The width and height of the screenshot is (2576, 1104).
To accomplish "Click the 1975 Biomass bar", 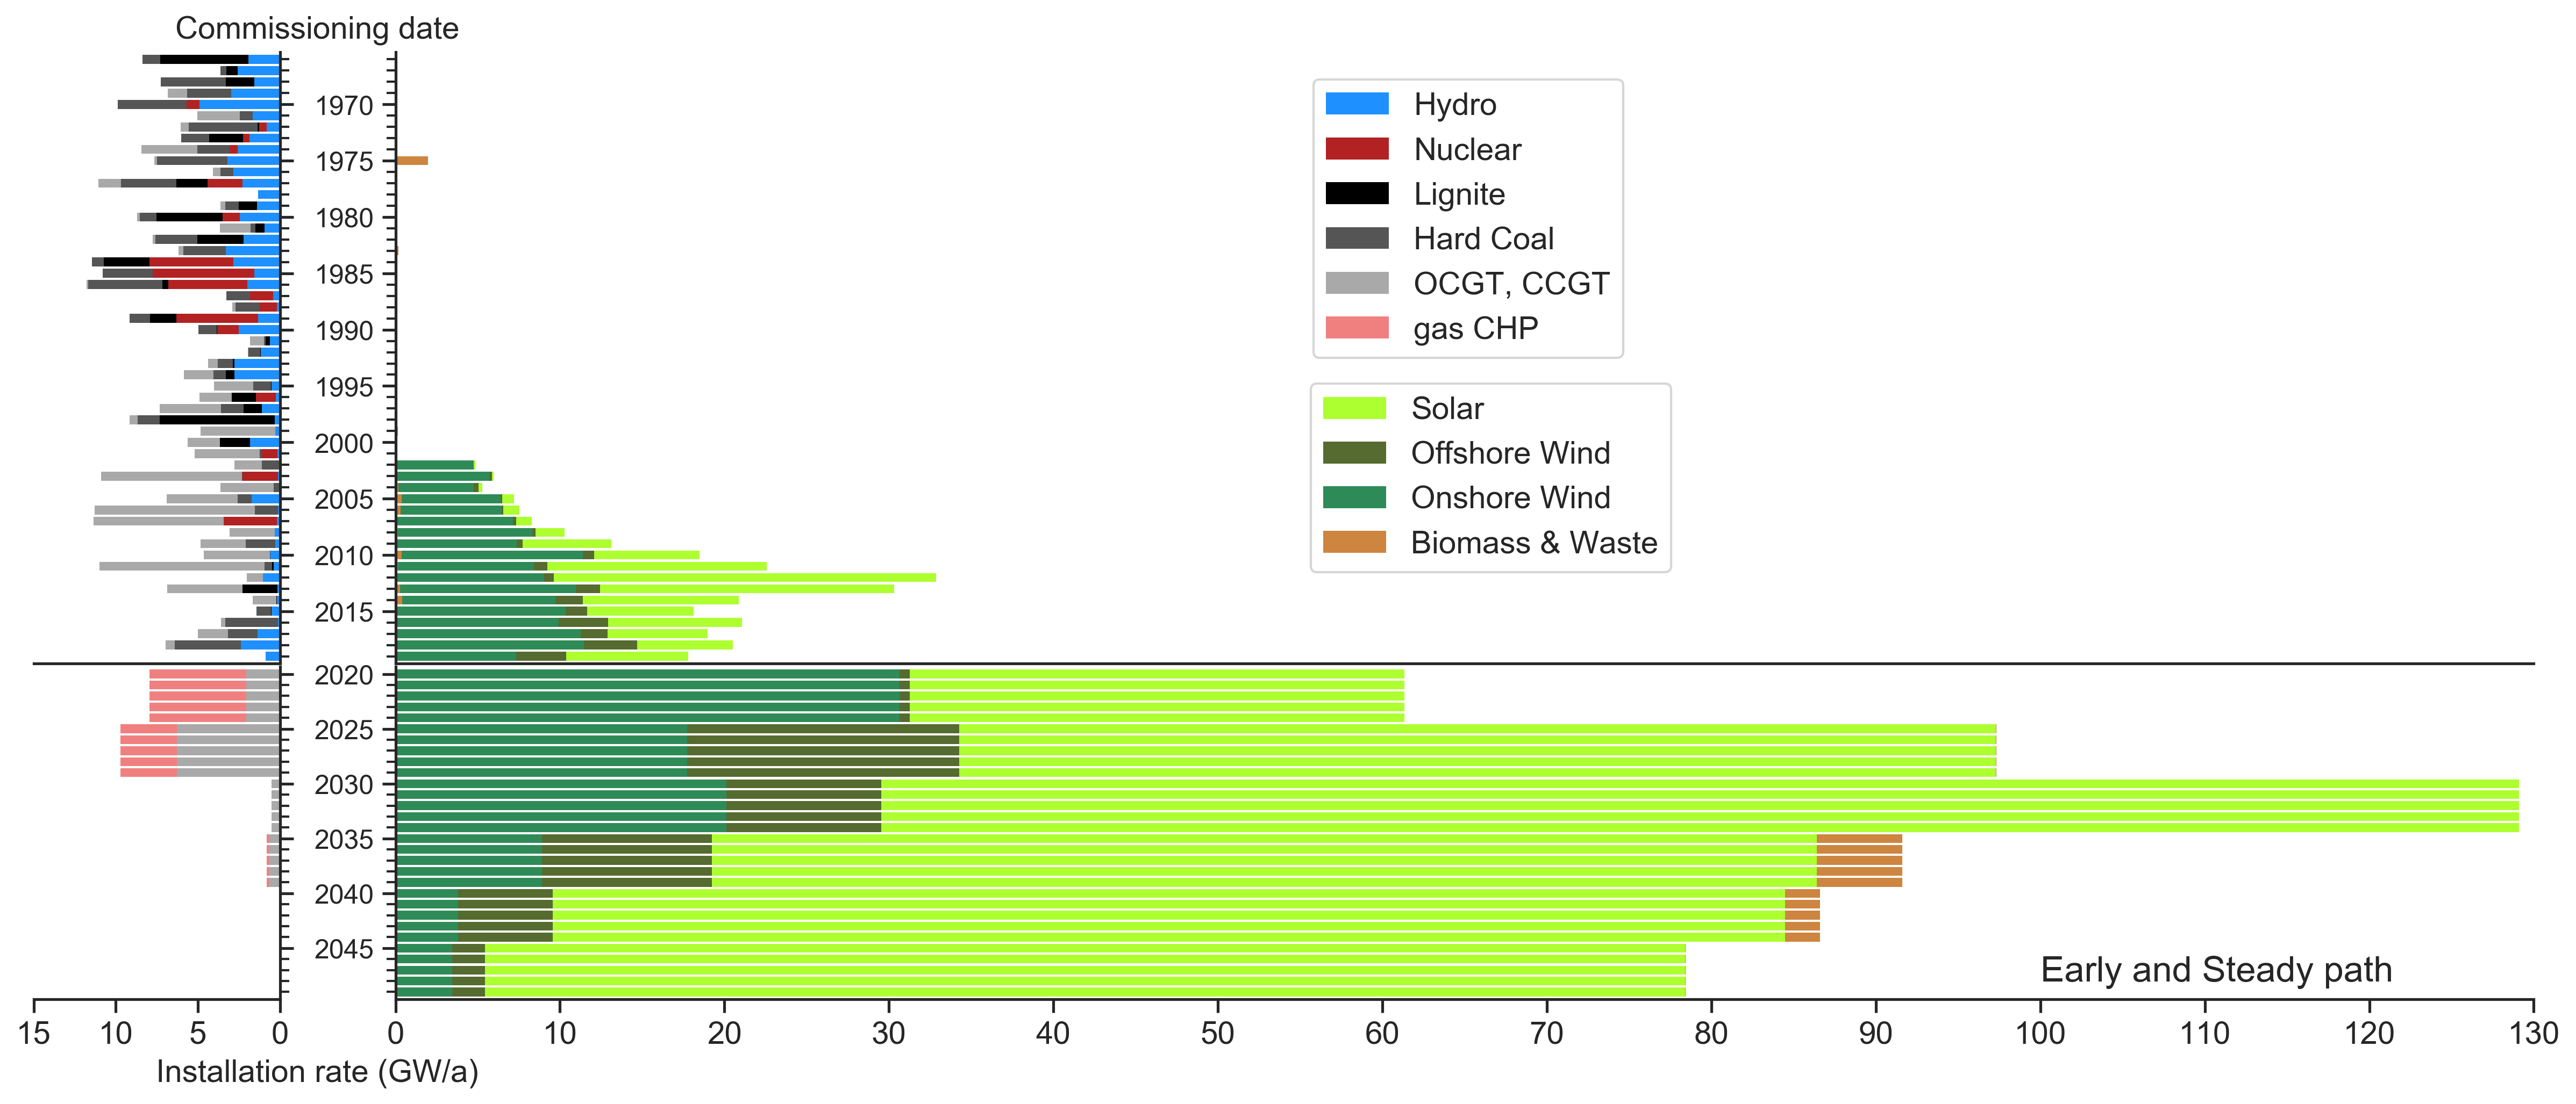I will [x=412, y=161].
